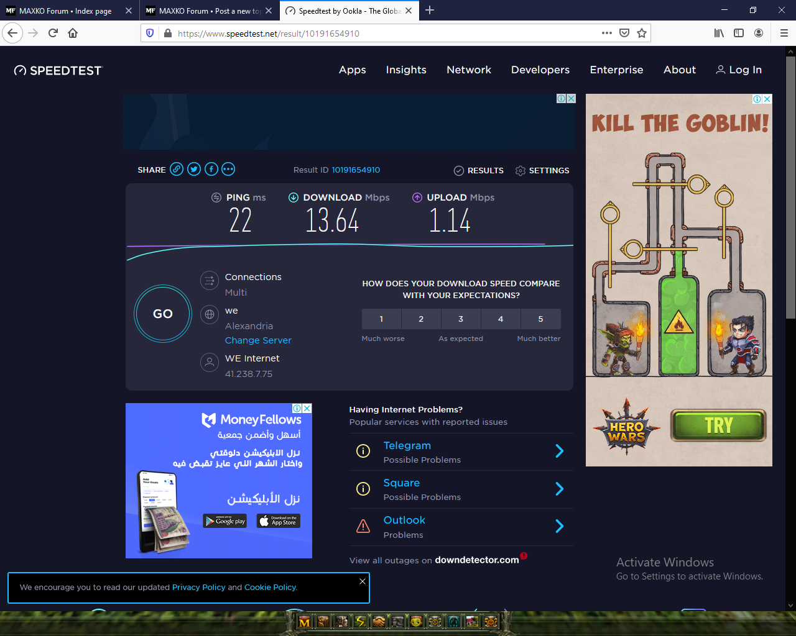Open Telegram possible problems link
Screen dimensions: 796x636
pyautogui.click(x=407, y=445)
